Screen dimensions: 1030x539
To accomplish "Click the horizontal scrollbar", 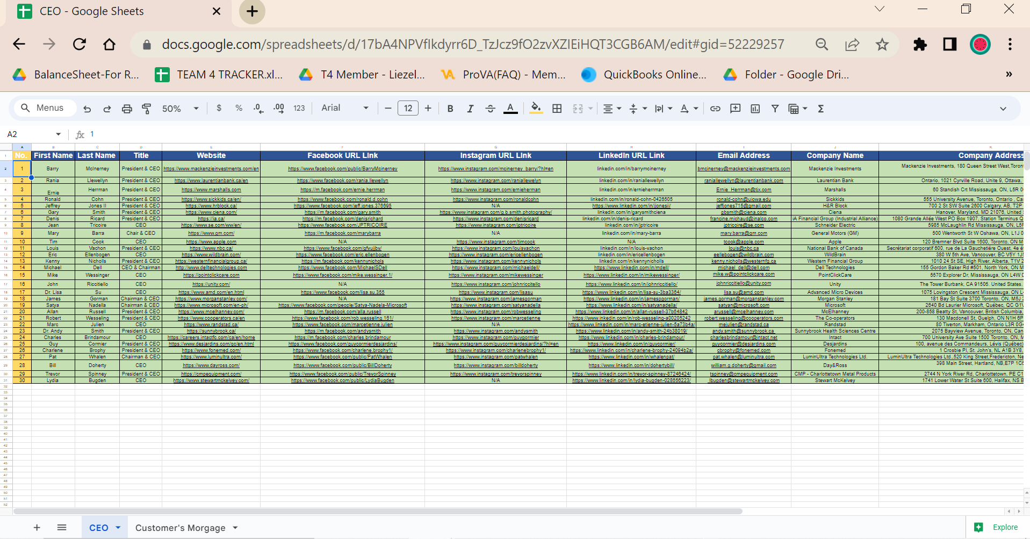I will click(378, 511).
